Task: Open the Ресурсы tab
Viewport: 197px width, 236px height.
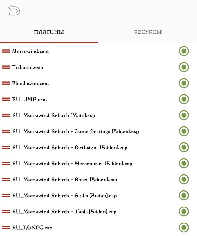Action: tap(147, 32)
